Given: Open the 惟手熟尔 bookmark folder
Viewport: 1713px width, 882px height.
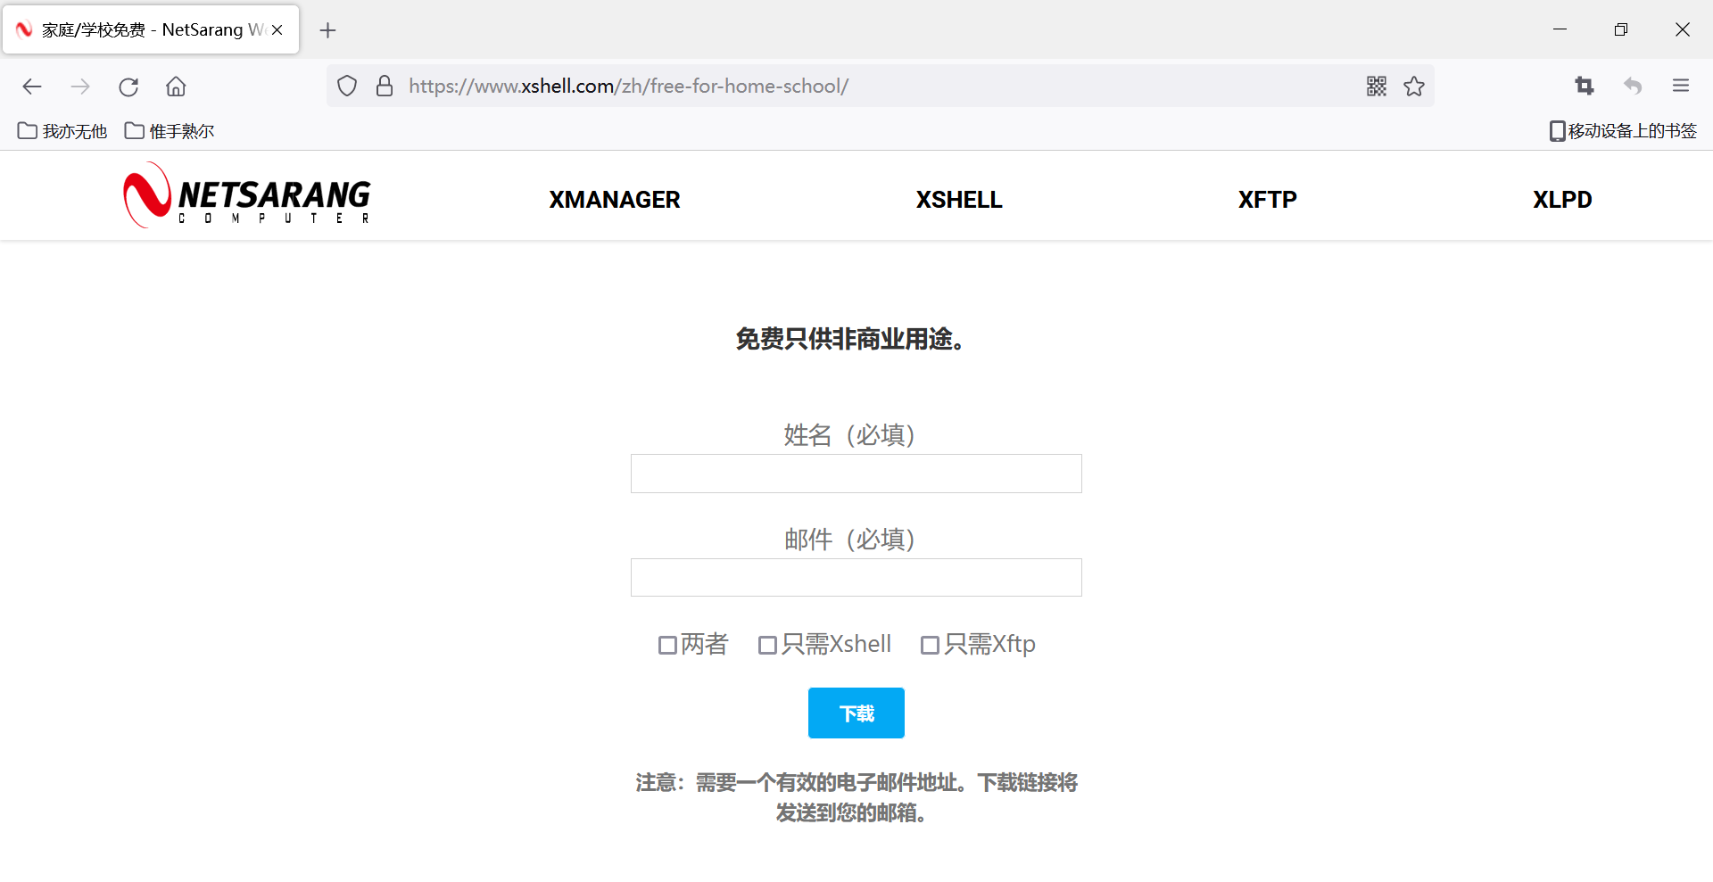Looking at the screenshot, I should [x=170, y=131].
